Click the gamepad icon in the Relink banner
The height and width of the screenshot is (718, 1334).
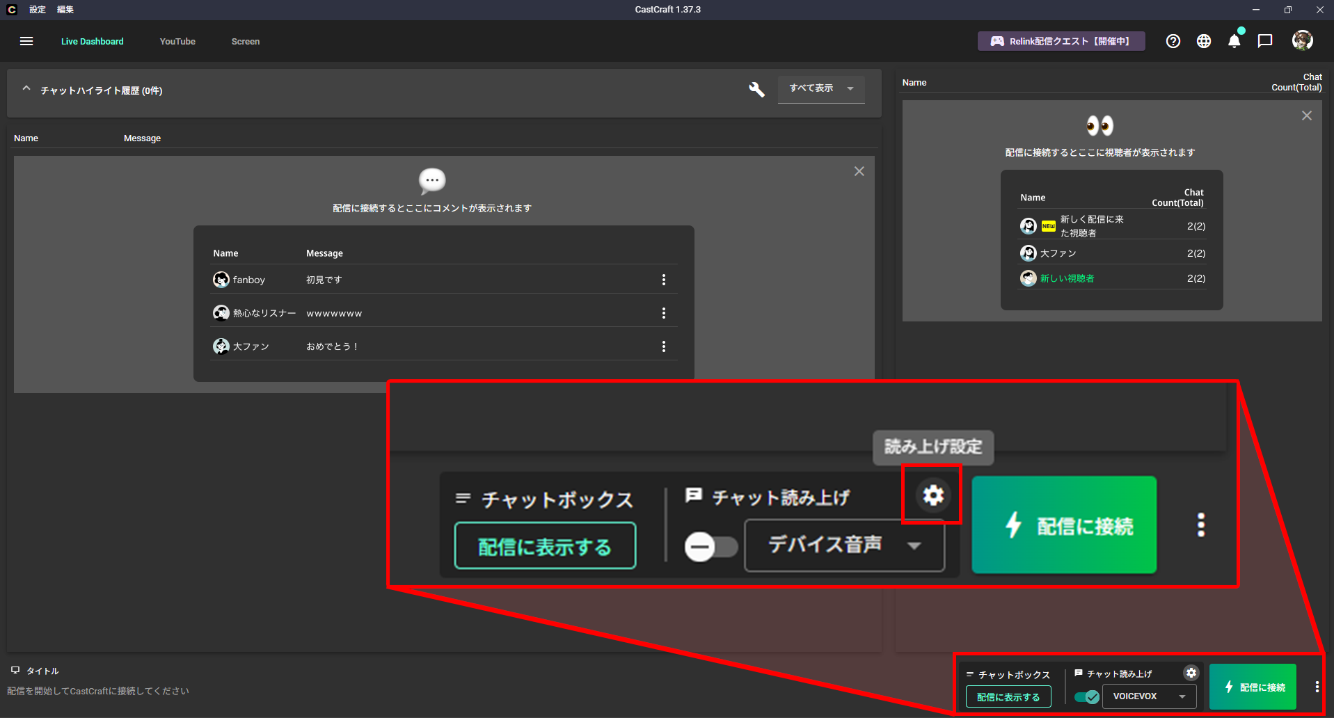tap(997, 41)
